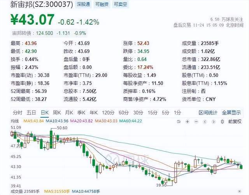Close the volume panel with the x icon

click(x=240, y=192)
